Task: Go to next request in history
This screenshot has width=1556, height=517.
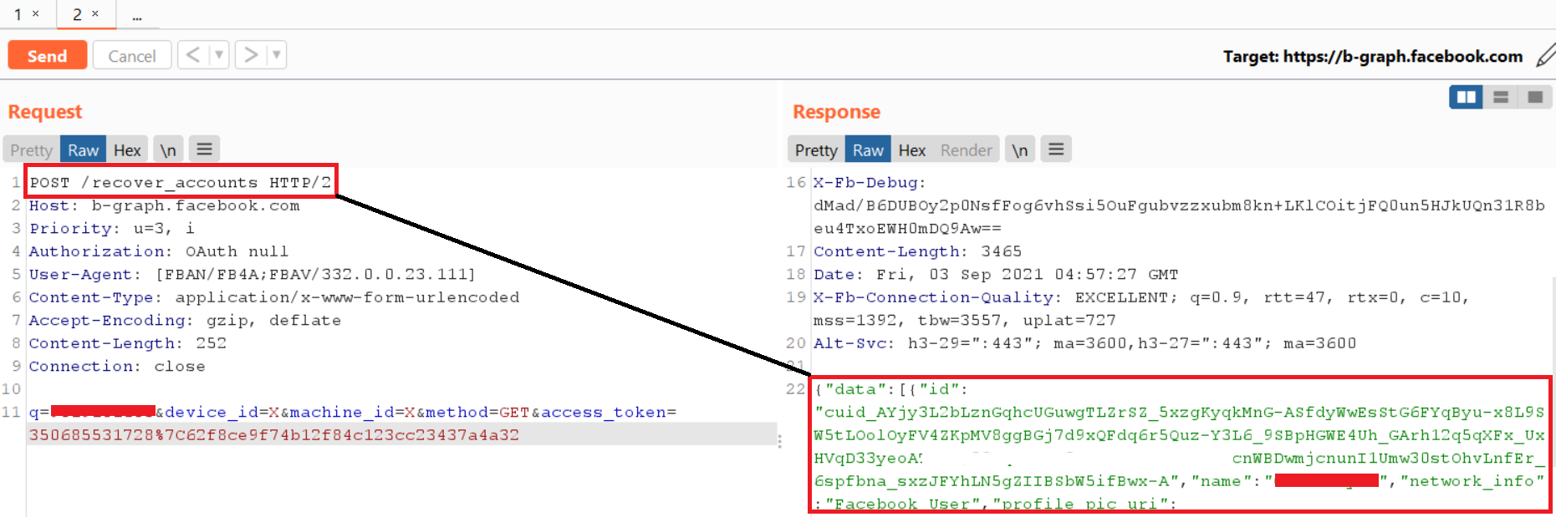Action: [x=250, y=55]
